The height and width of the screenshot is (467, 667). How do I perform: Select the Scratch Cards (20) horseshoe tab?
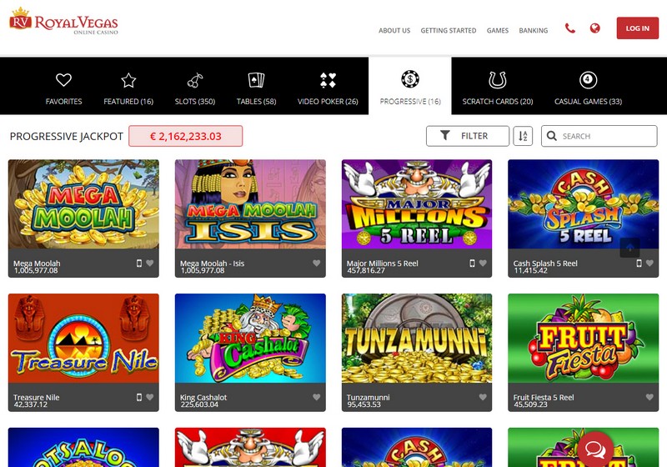[497, 88]
